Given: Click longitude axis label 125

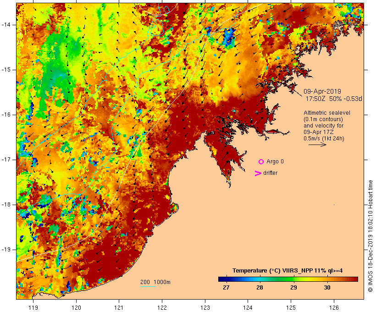Looking at the screenshot, I should (291, 308).
